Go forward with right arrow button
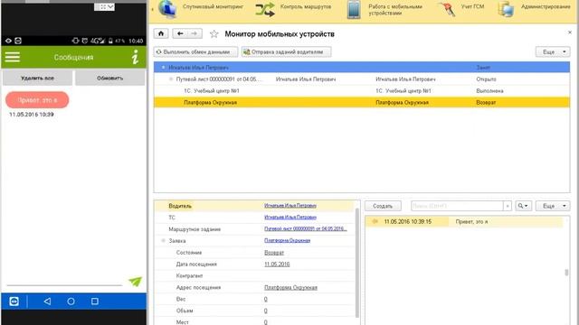This screenshot has width=579, height=325. [195, 33]
